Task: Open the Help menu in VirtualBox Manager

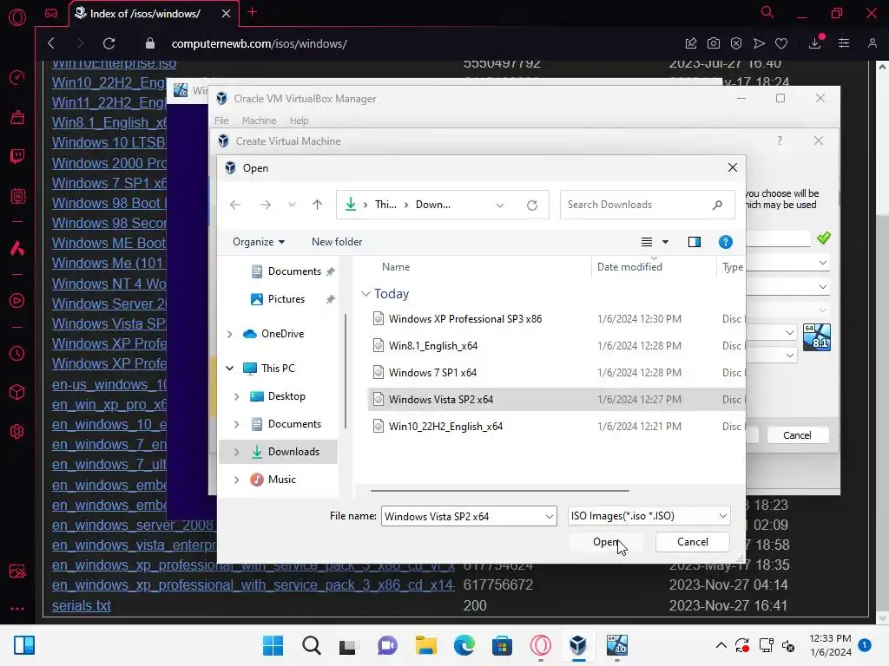Action: [x=299, y=121]
